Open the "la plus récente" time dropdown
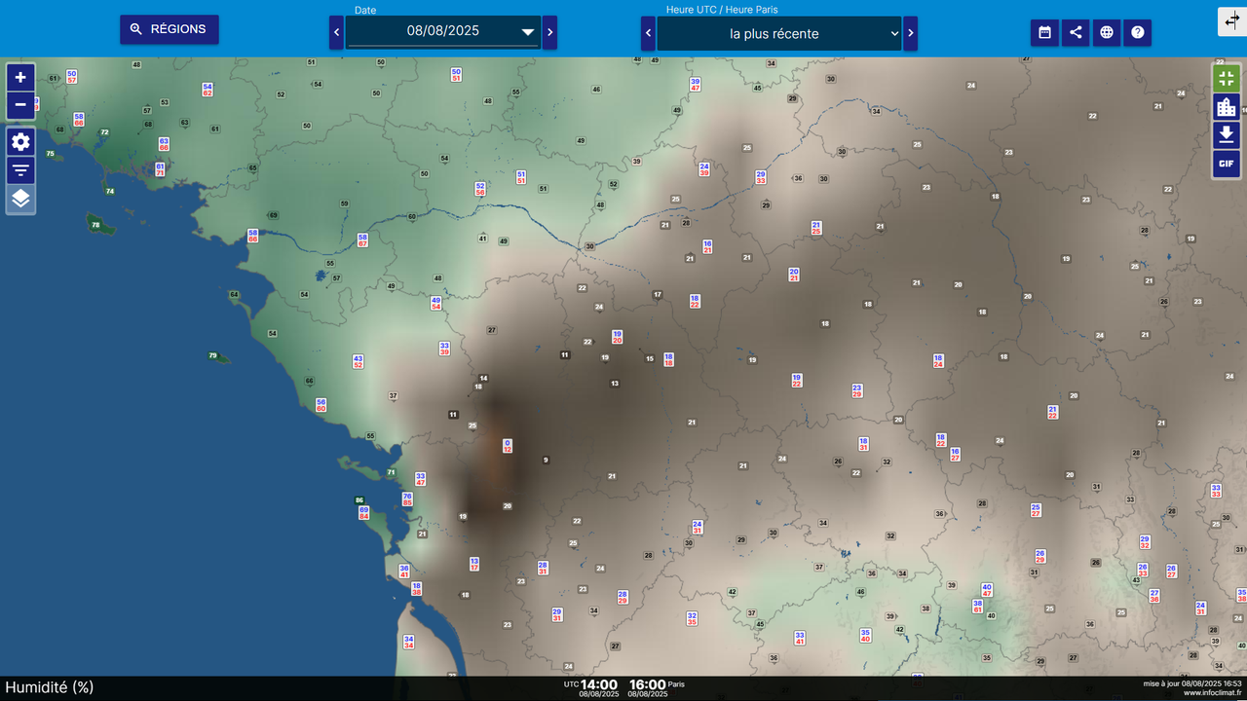The width and height of the screenshot is (1247, 701). (x=779, y=33)
